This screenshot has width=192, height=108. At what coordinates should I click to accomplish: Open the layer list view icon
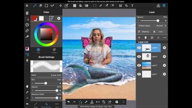[158, 37]
